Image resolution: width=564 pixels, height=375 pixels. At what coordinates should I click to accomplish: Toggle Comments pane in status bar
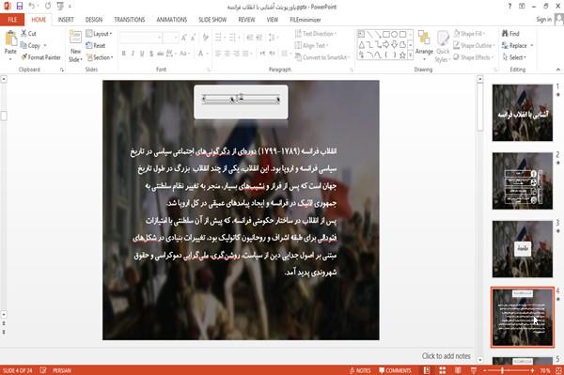(395, 370)
